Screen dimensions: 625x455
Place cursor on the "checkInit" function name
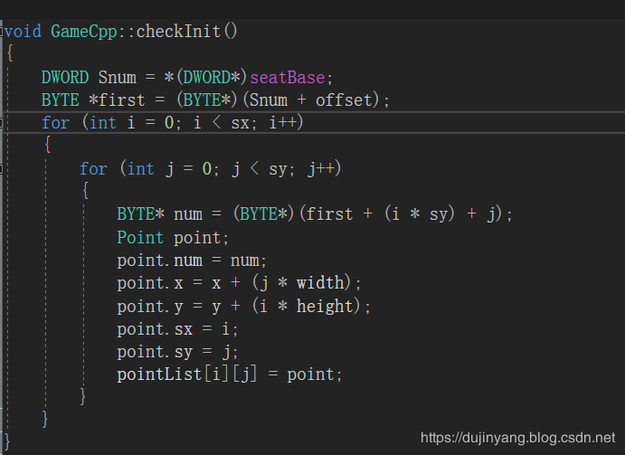click(x=178, y=31)
